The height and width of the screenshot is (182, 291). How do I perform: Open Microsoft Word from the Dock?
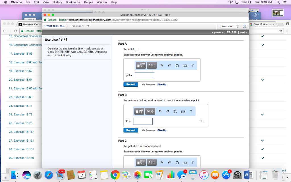[248, 175]
